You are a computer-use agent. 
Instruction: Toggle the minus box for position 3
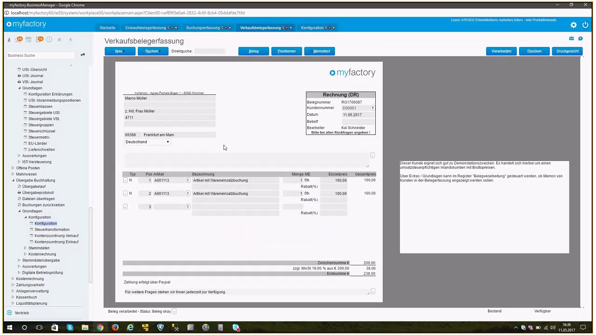pos(125,207)
